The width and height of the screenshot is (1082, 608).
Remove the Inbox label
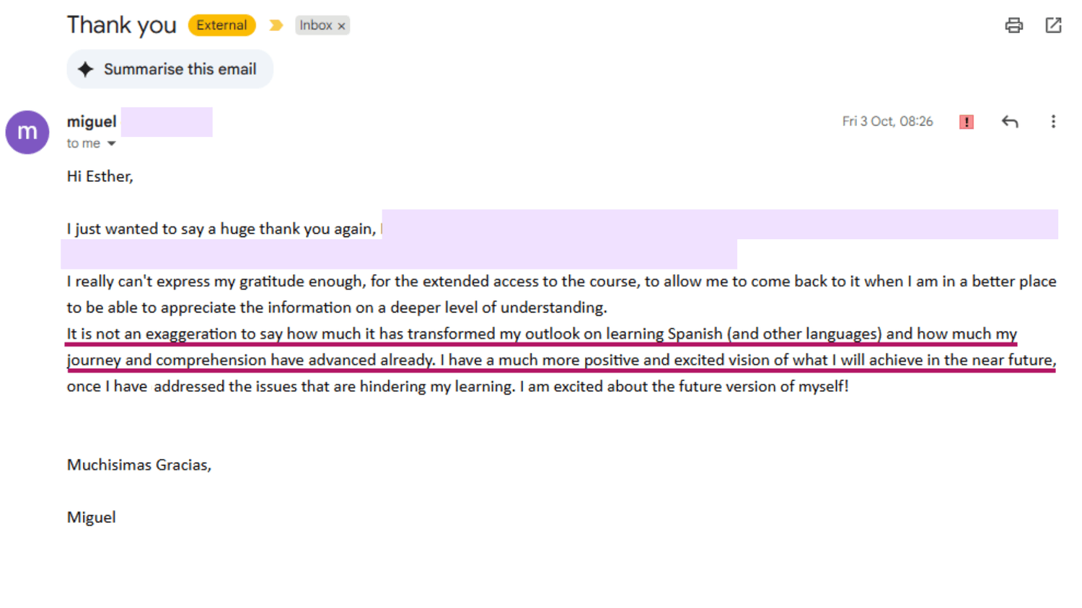(342, 26)
